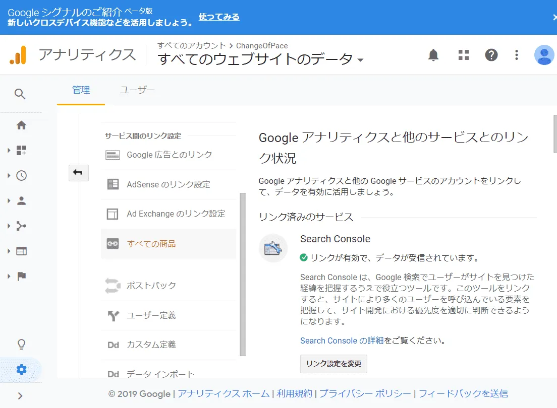The width and height of the screenshot is (557, 408).
Task: Open Analytics help with the question mark
Action: [491, 55]
